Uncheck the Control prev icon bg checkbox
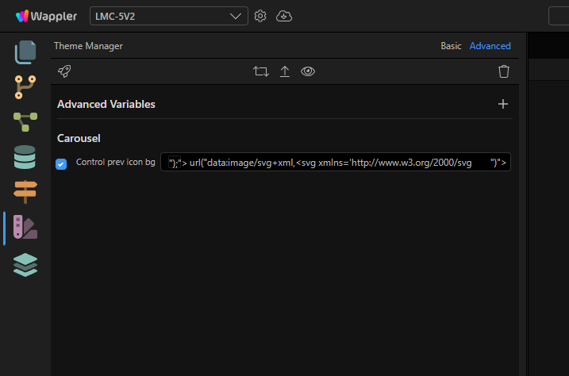 click(61, 164)
